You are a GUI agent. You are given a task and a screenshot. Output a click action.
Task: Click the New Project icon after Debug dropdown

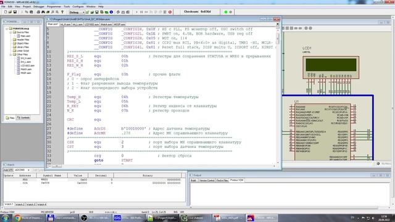[88, 12]
